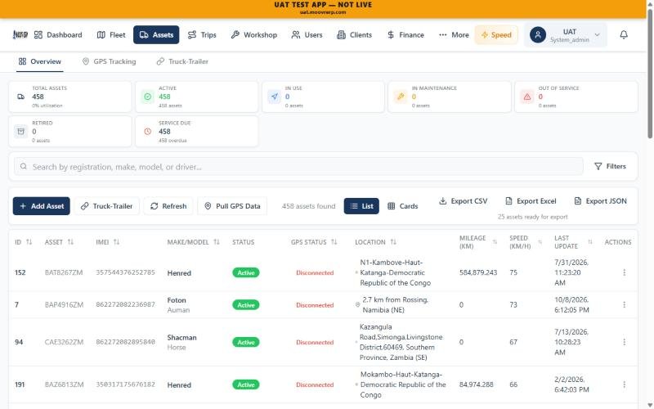Open the UAT System_admin account dropdown
Image resolution: width=654 pixels, height=409 pixels.
565,35
